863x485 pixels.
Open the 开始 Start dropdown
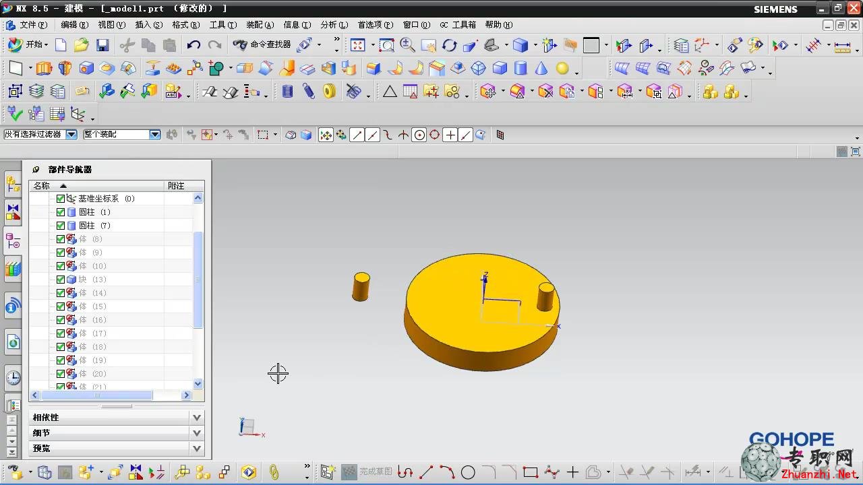click(27, 45)
